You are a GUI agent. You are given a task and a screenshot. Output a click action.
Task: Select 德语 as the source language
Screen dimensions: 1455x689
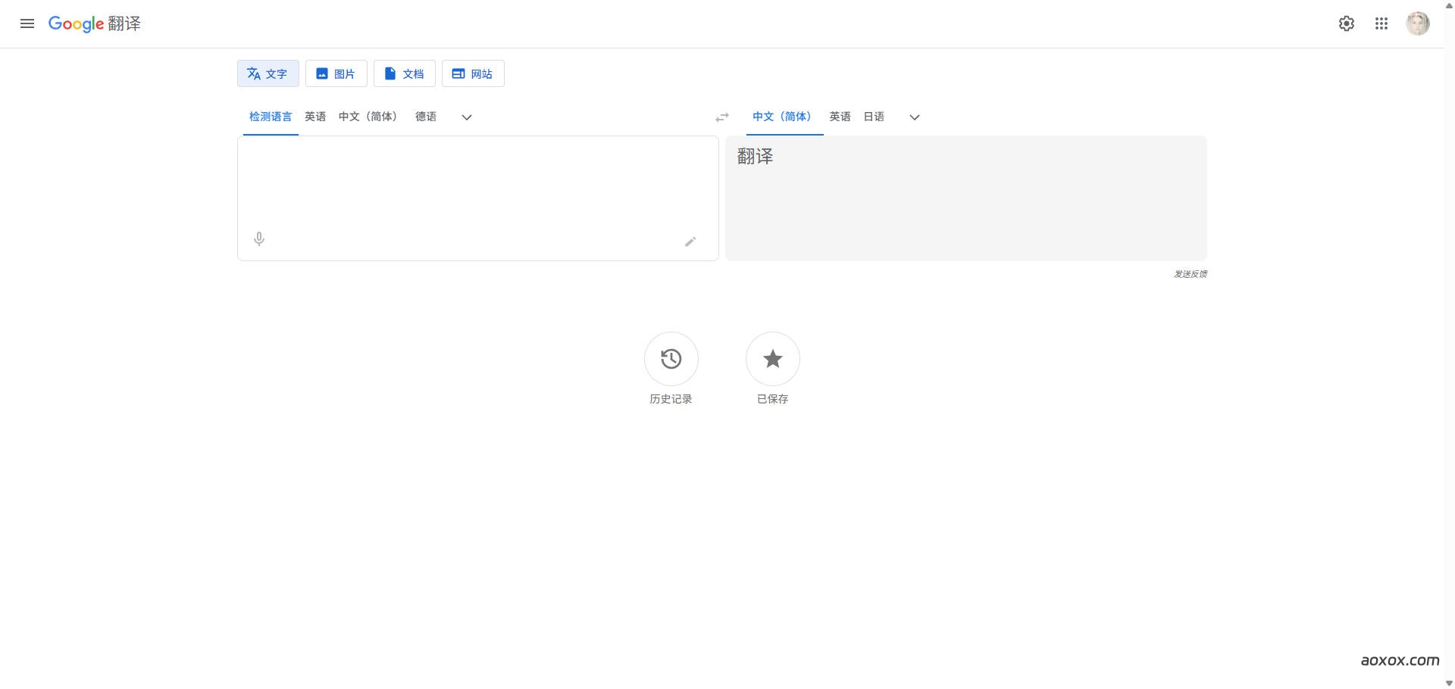[x=426, y=117]
